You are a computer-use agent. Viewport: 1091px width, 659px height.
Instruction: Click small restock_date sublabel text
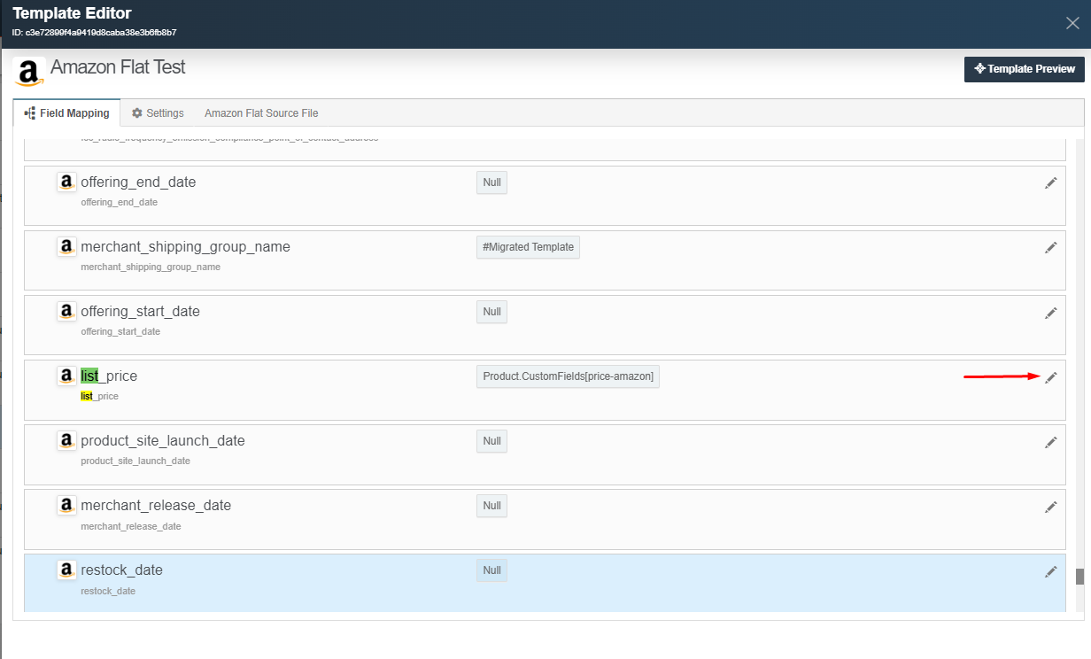click(108, 591)
